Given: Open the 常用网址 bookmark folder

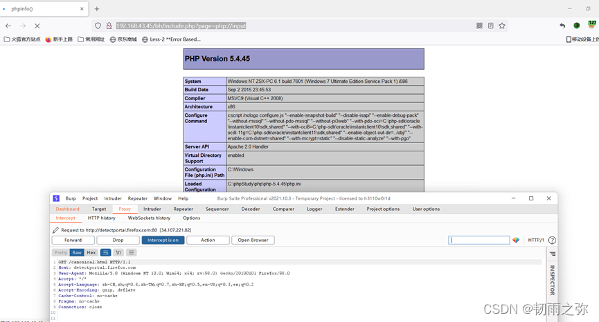Looking at the screenshot, I should click(x=91, y=39).
